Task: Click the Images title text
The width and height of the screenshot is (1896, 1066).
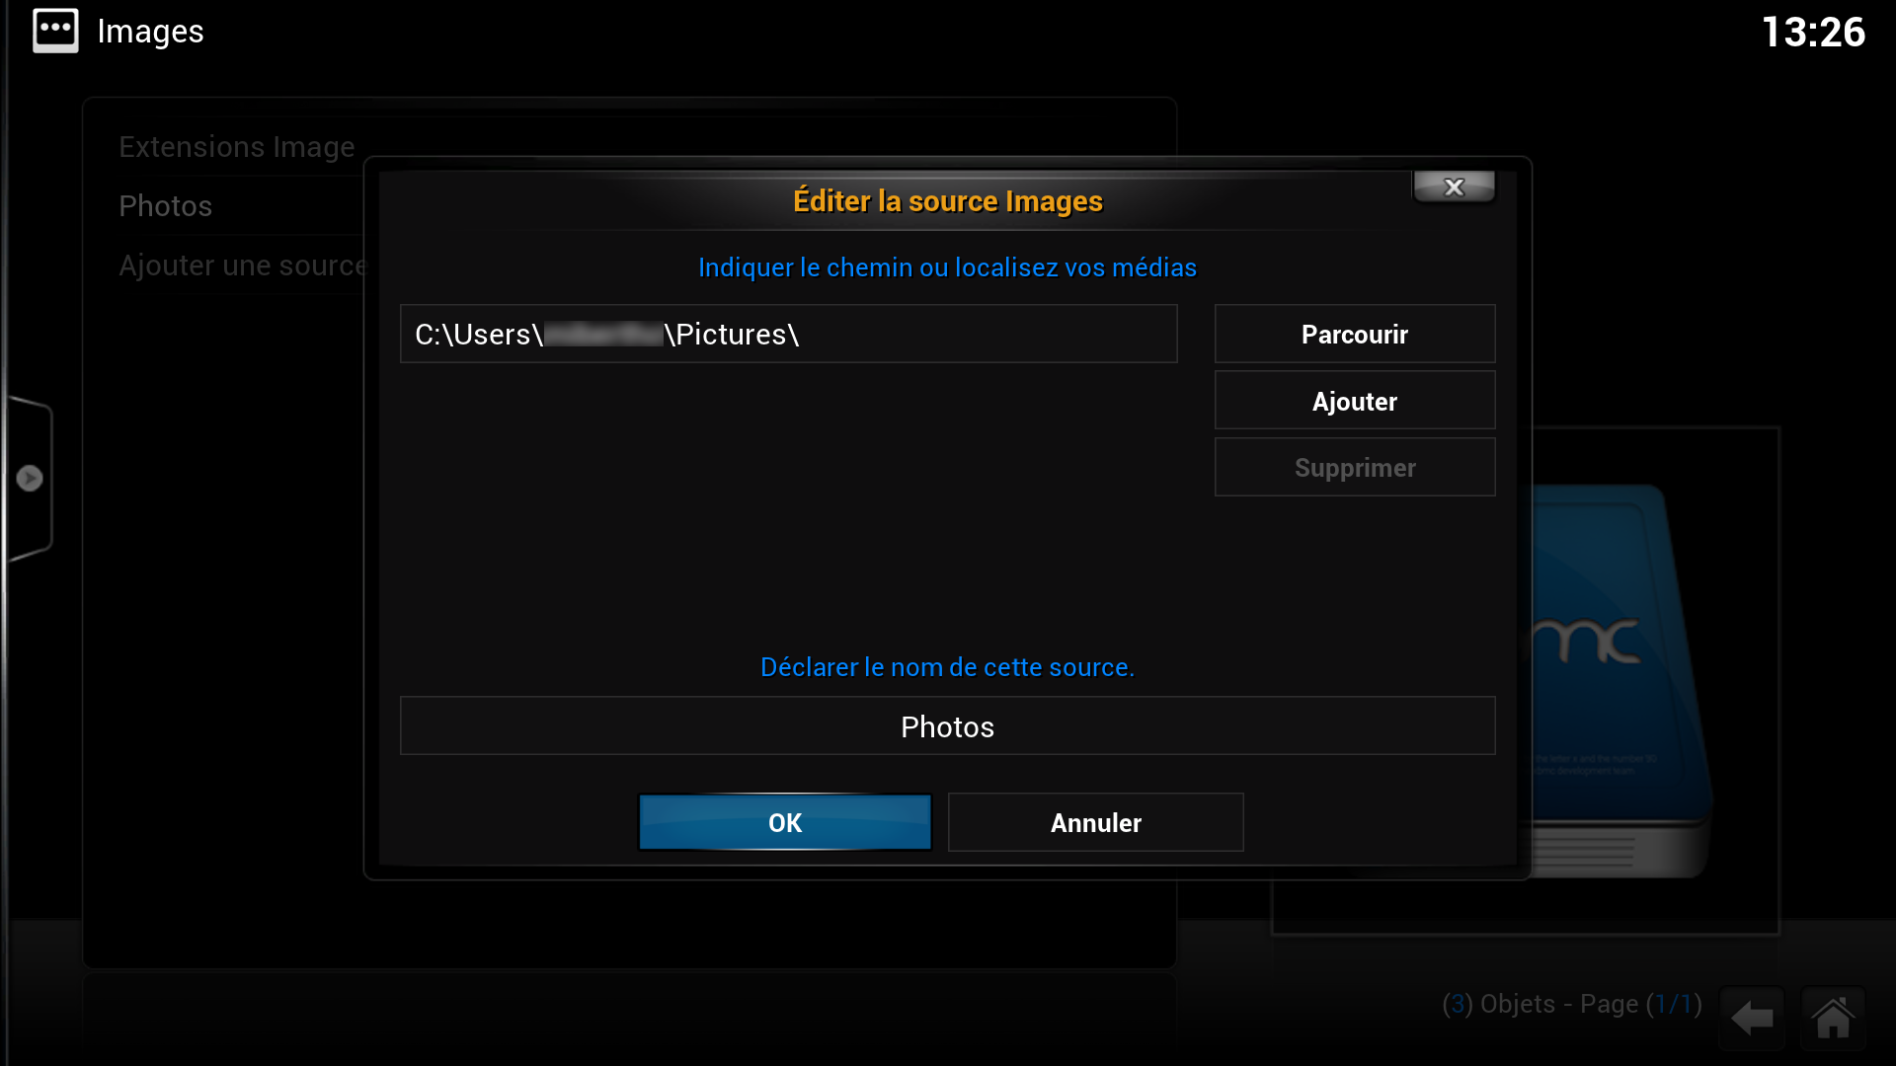Action: (x=150, y=32)
